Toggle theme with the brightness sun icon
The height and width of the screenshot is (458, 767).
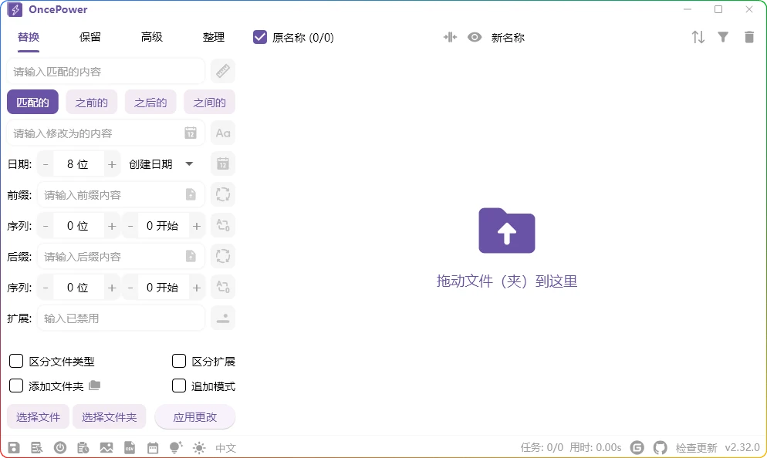tap(198, 447)
